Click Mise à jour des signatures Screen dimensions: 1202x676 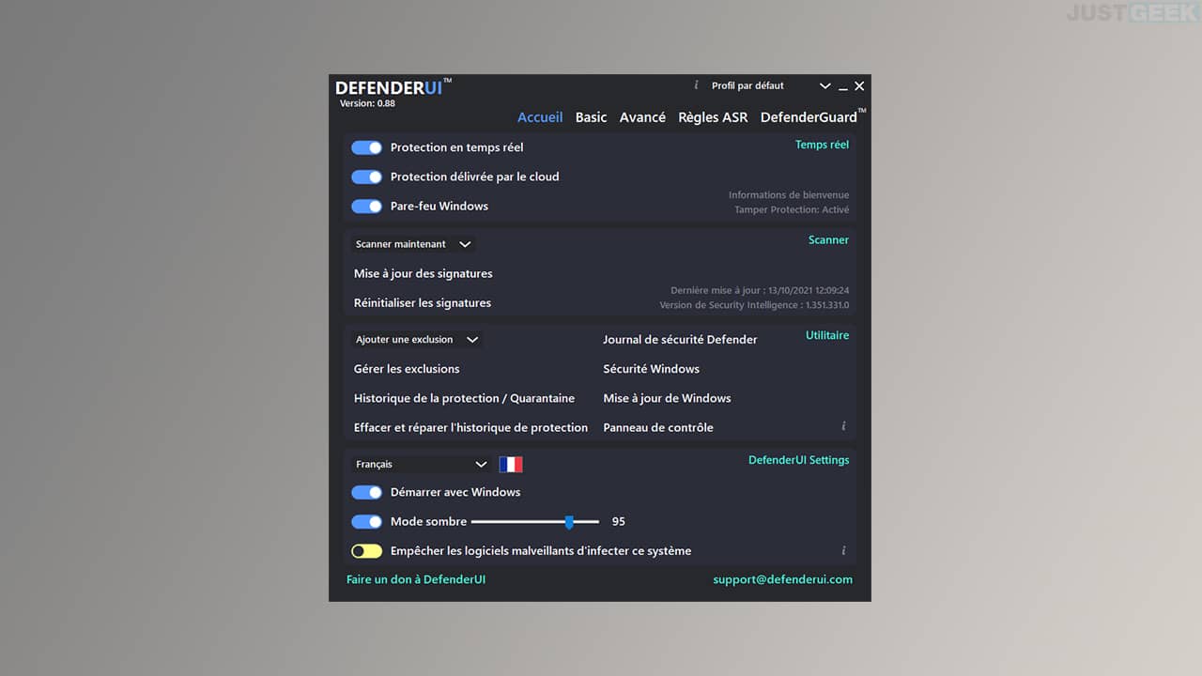(424, 273)
